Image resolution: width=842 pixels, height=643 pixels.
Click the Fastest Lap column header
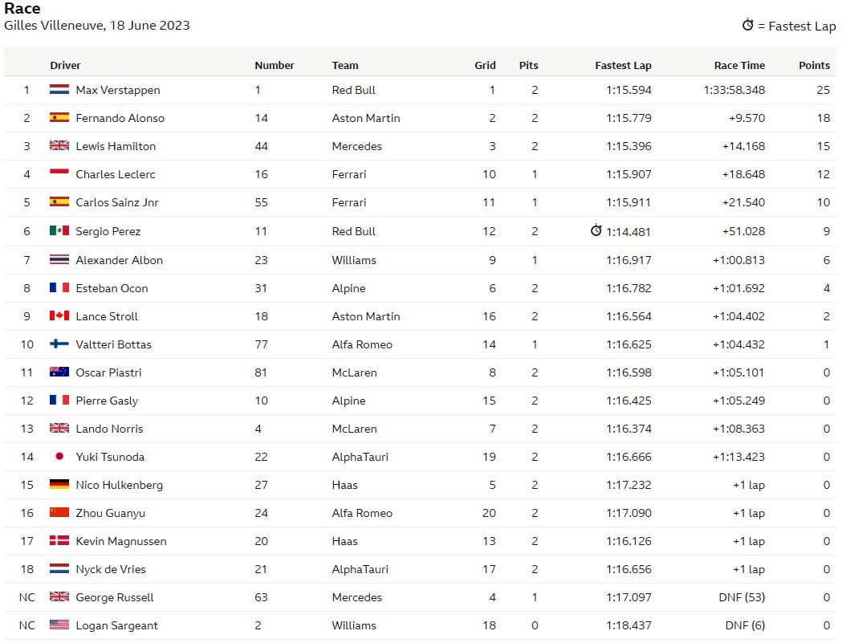[623, 66]
